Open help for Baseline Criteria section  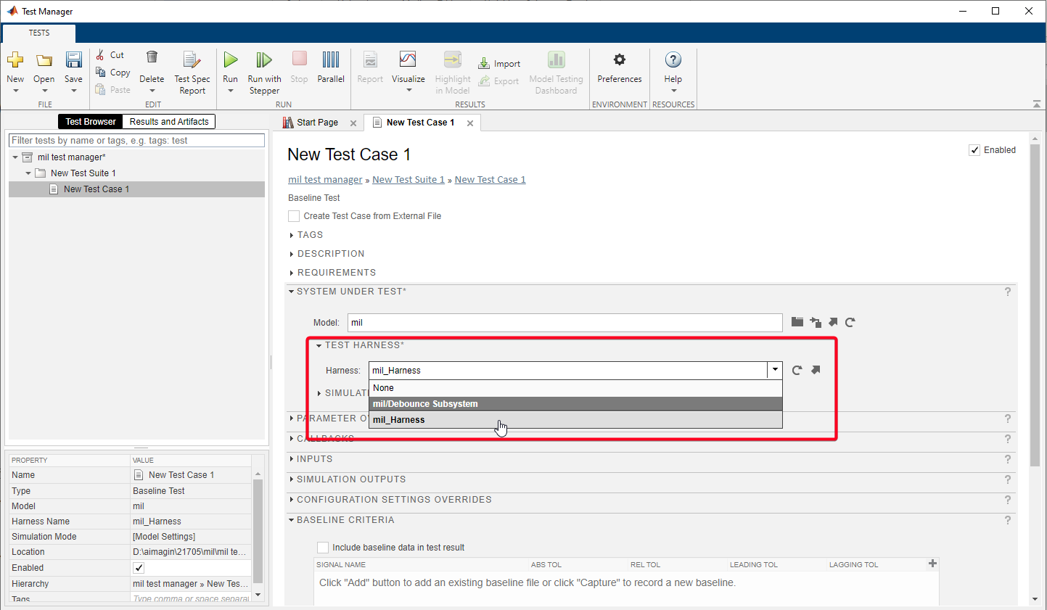coord(1008,520)
